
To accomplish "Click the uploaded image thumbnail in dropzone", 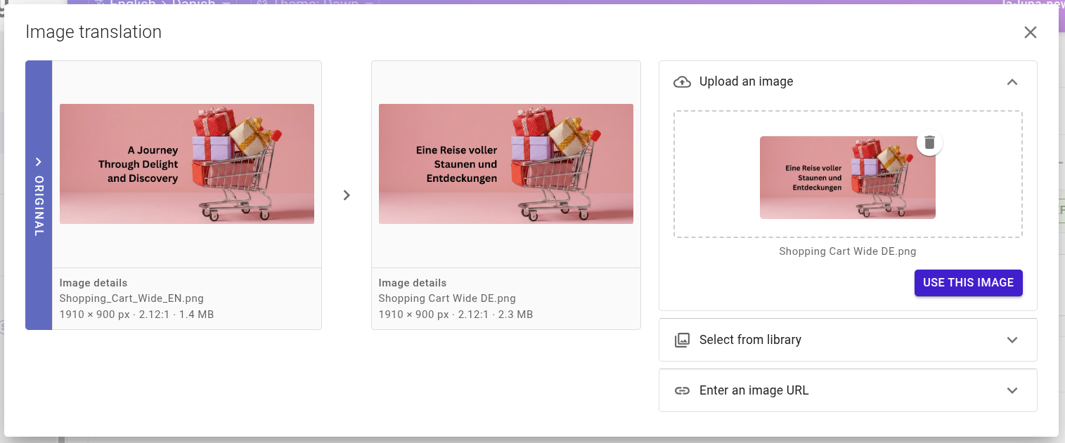I will click(847, 178).
